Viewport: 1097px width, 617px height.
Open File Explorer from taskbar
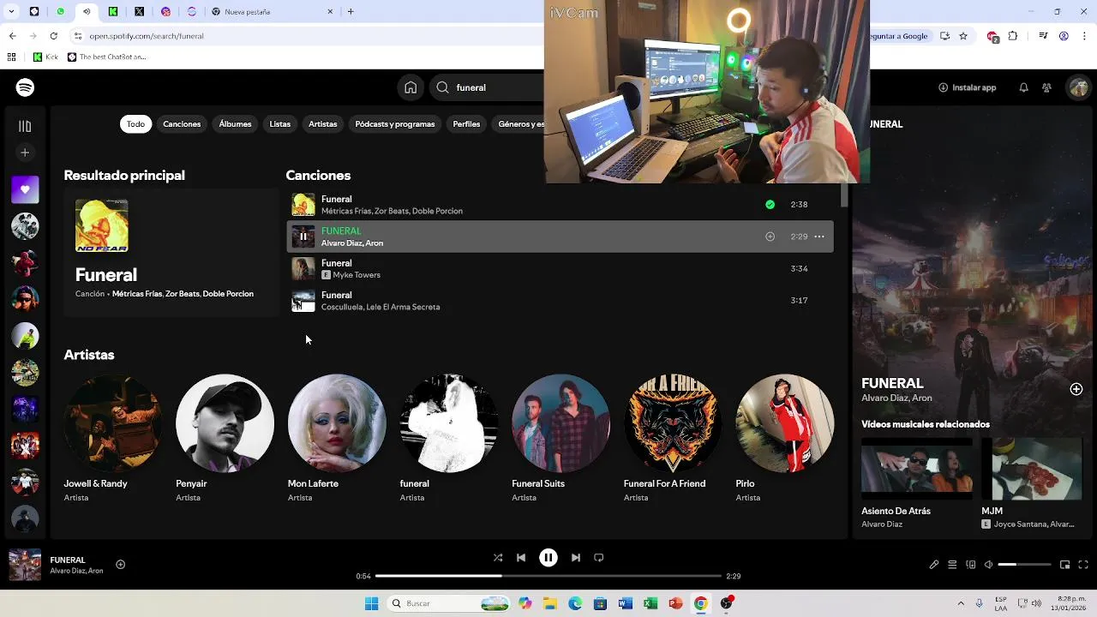click(549, 603)
